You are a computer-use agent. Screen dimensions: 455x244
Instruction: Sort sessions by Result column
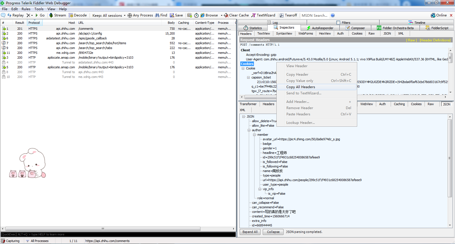pyautogui.click(x=20, y=23)
